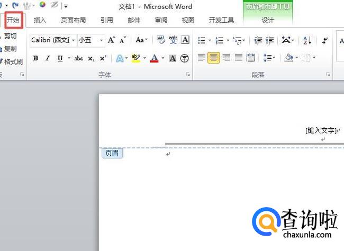Click the Asian layout icon

286,40
